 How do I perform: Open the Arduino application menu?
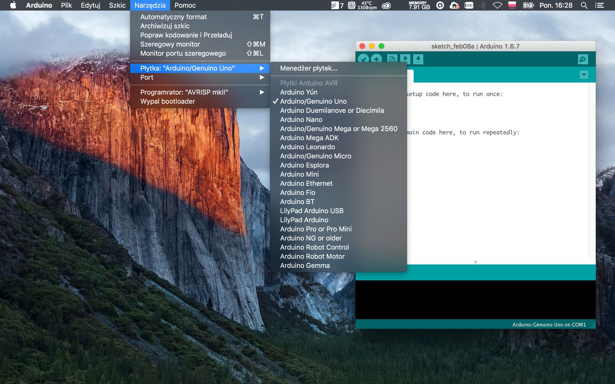coord(39,5)
